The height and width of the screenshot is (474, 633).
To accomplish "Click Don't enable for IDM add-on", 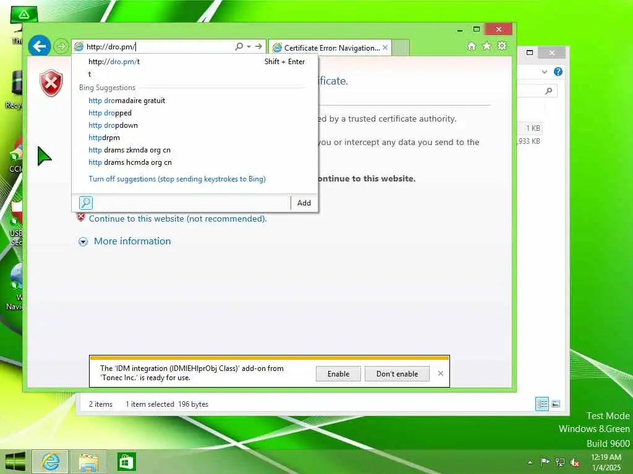I will (x=397, y=373).
